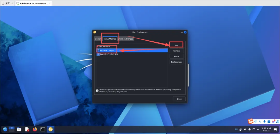280x134 pixels.
Task: Click the volume speaker icon in the tray
Action: [x=245, y=129]
